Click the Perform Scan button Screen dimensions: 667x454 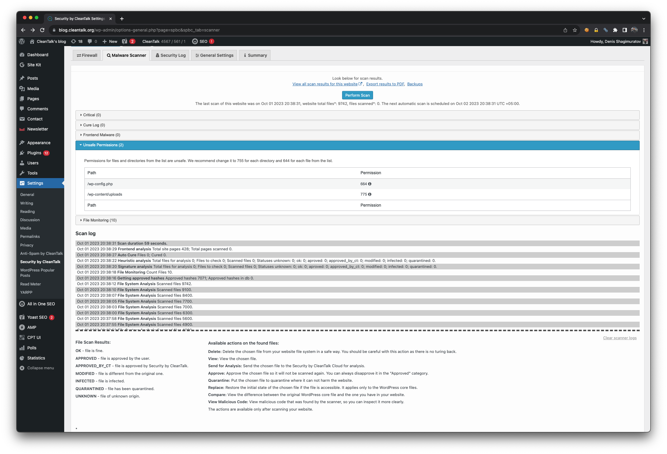tap(357, 95)
